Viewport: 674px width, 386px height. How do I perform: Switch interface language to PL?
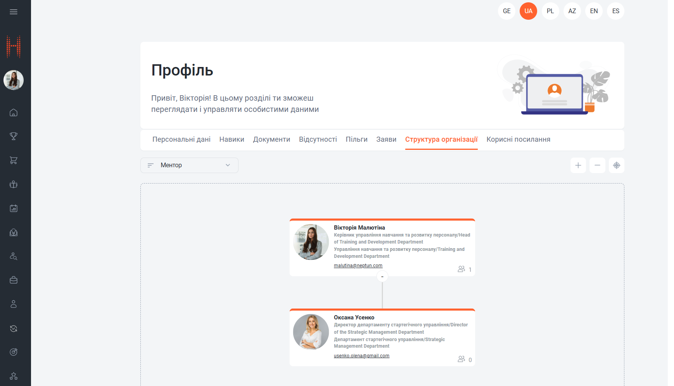tap(550, 11)
